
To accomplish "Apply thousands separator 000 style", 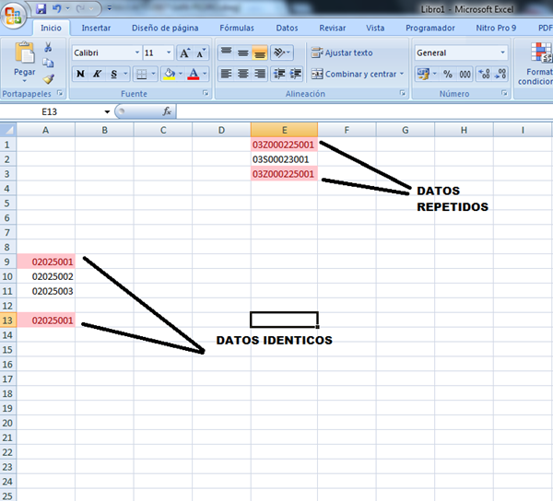I will click(465, 74).
